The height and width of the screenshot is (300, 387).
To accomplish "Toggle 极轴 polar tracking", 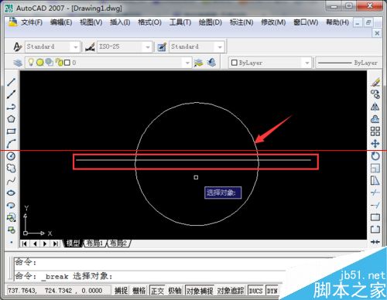I will tap(175, 291).
